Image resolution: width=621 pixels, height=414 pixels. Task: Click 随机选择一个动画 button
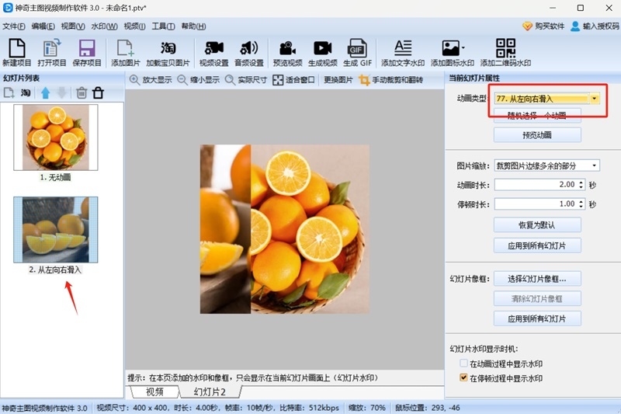pos(537,116)
